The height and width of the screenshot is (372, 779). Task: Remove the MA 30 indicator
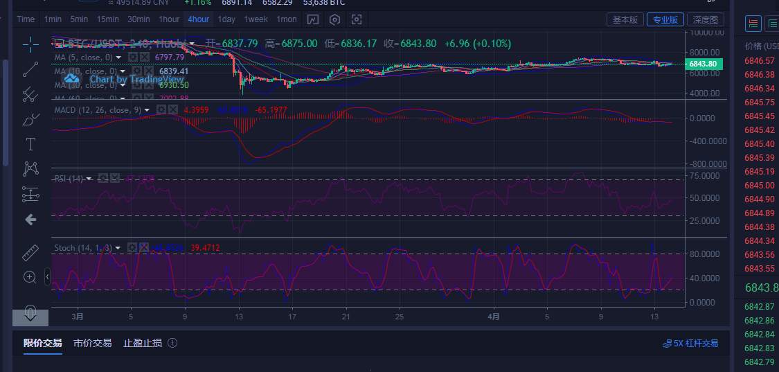point(148,85)
